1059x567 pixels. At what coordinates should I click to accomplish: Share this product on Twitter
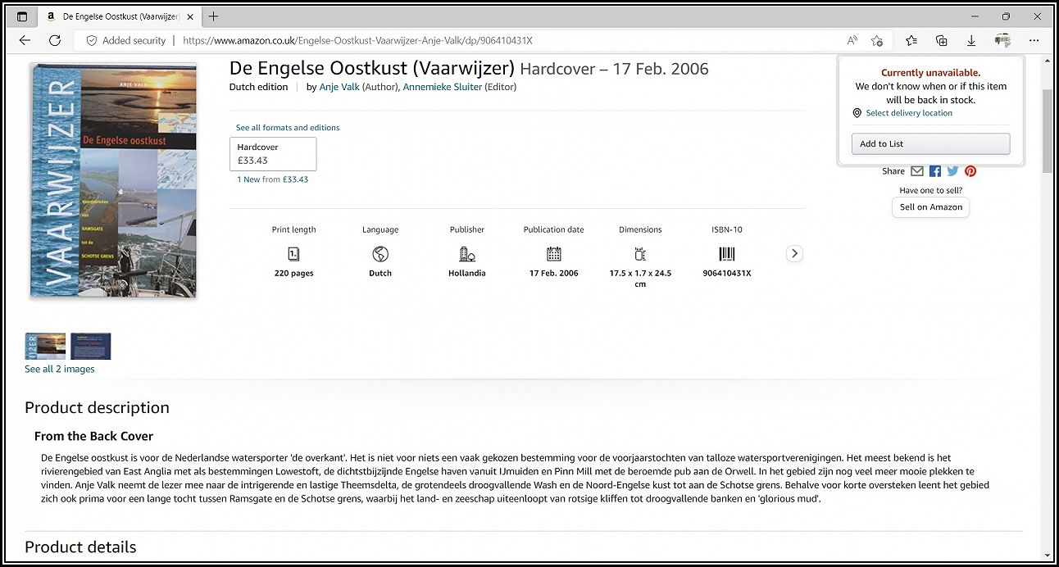click(x=952, y=171)
